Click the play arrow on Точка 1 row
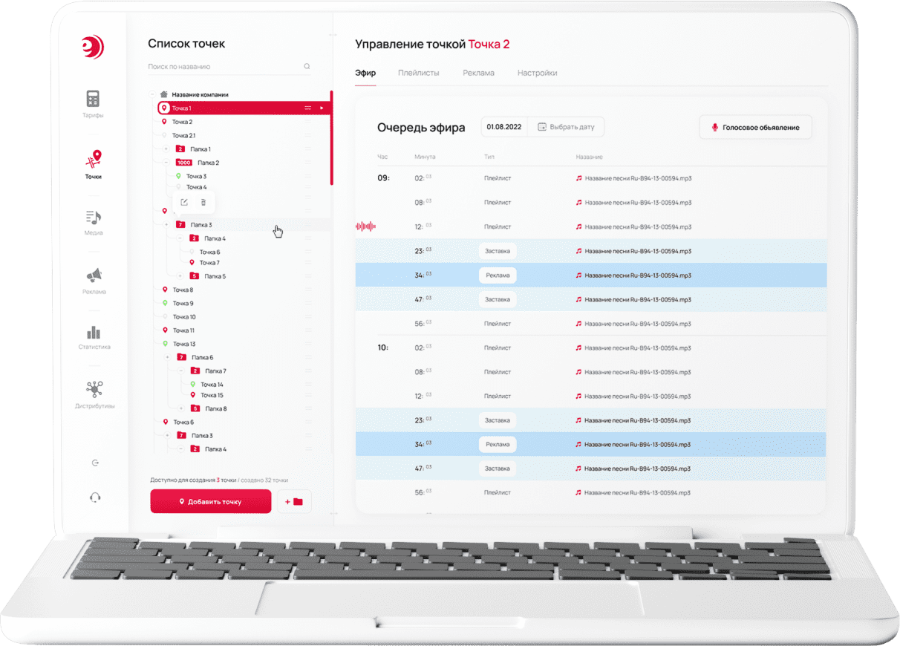The width and height of the screenshot is (900, 646). (x=322, y=108)
